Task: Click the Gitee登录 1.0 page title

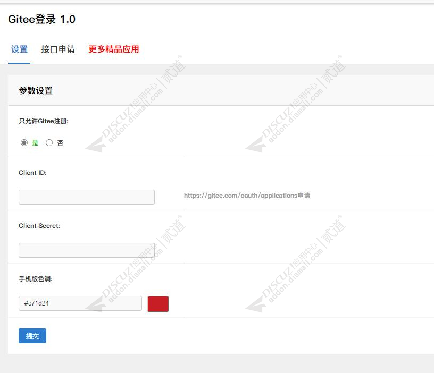Action: tap(42, 19)
